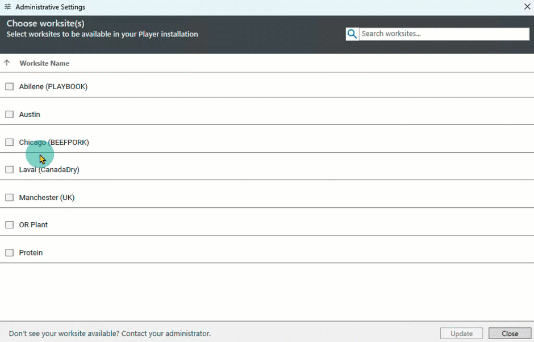This screenshot has height=342, width=534.
Task: Click the Protein worksite name text
Action: click(x=31, y=253)
